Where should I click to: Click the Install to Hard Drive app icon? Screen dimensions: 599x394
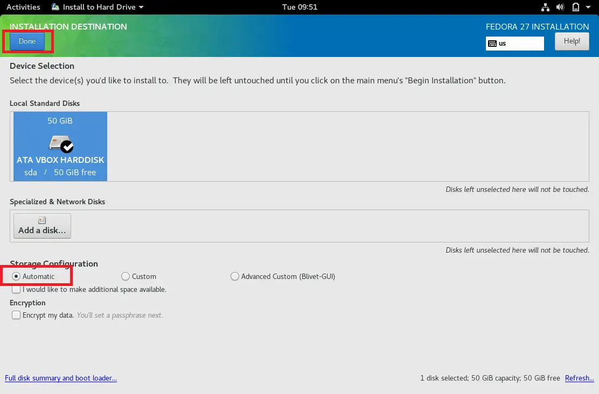(x=55, y=7)
